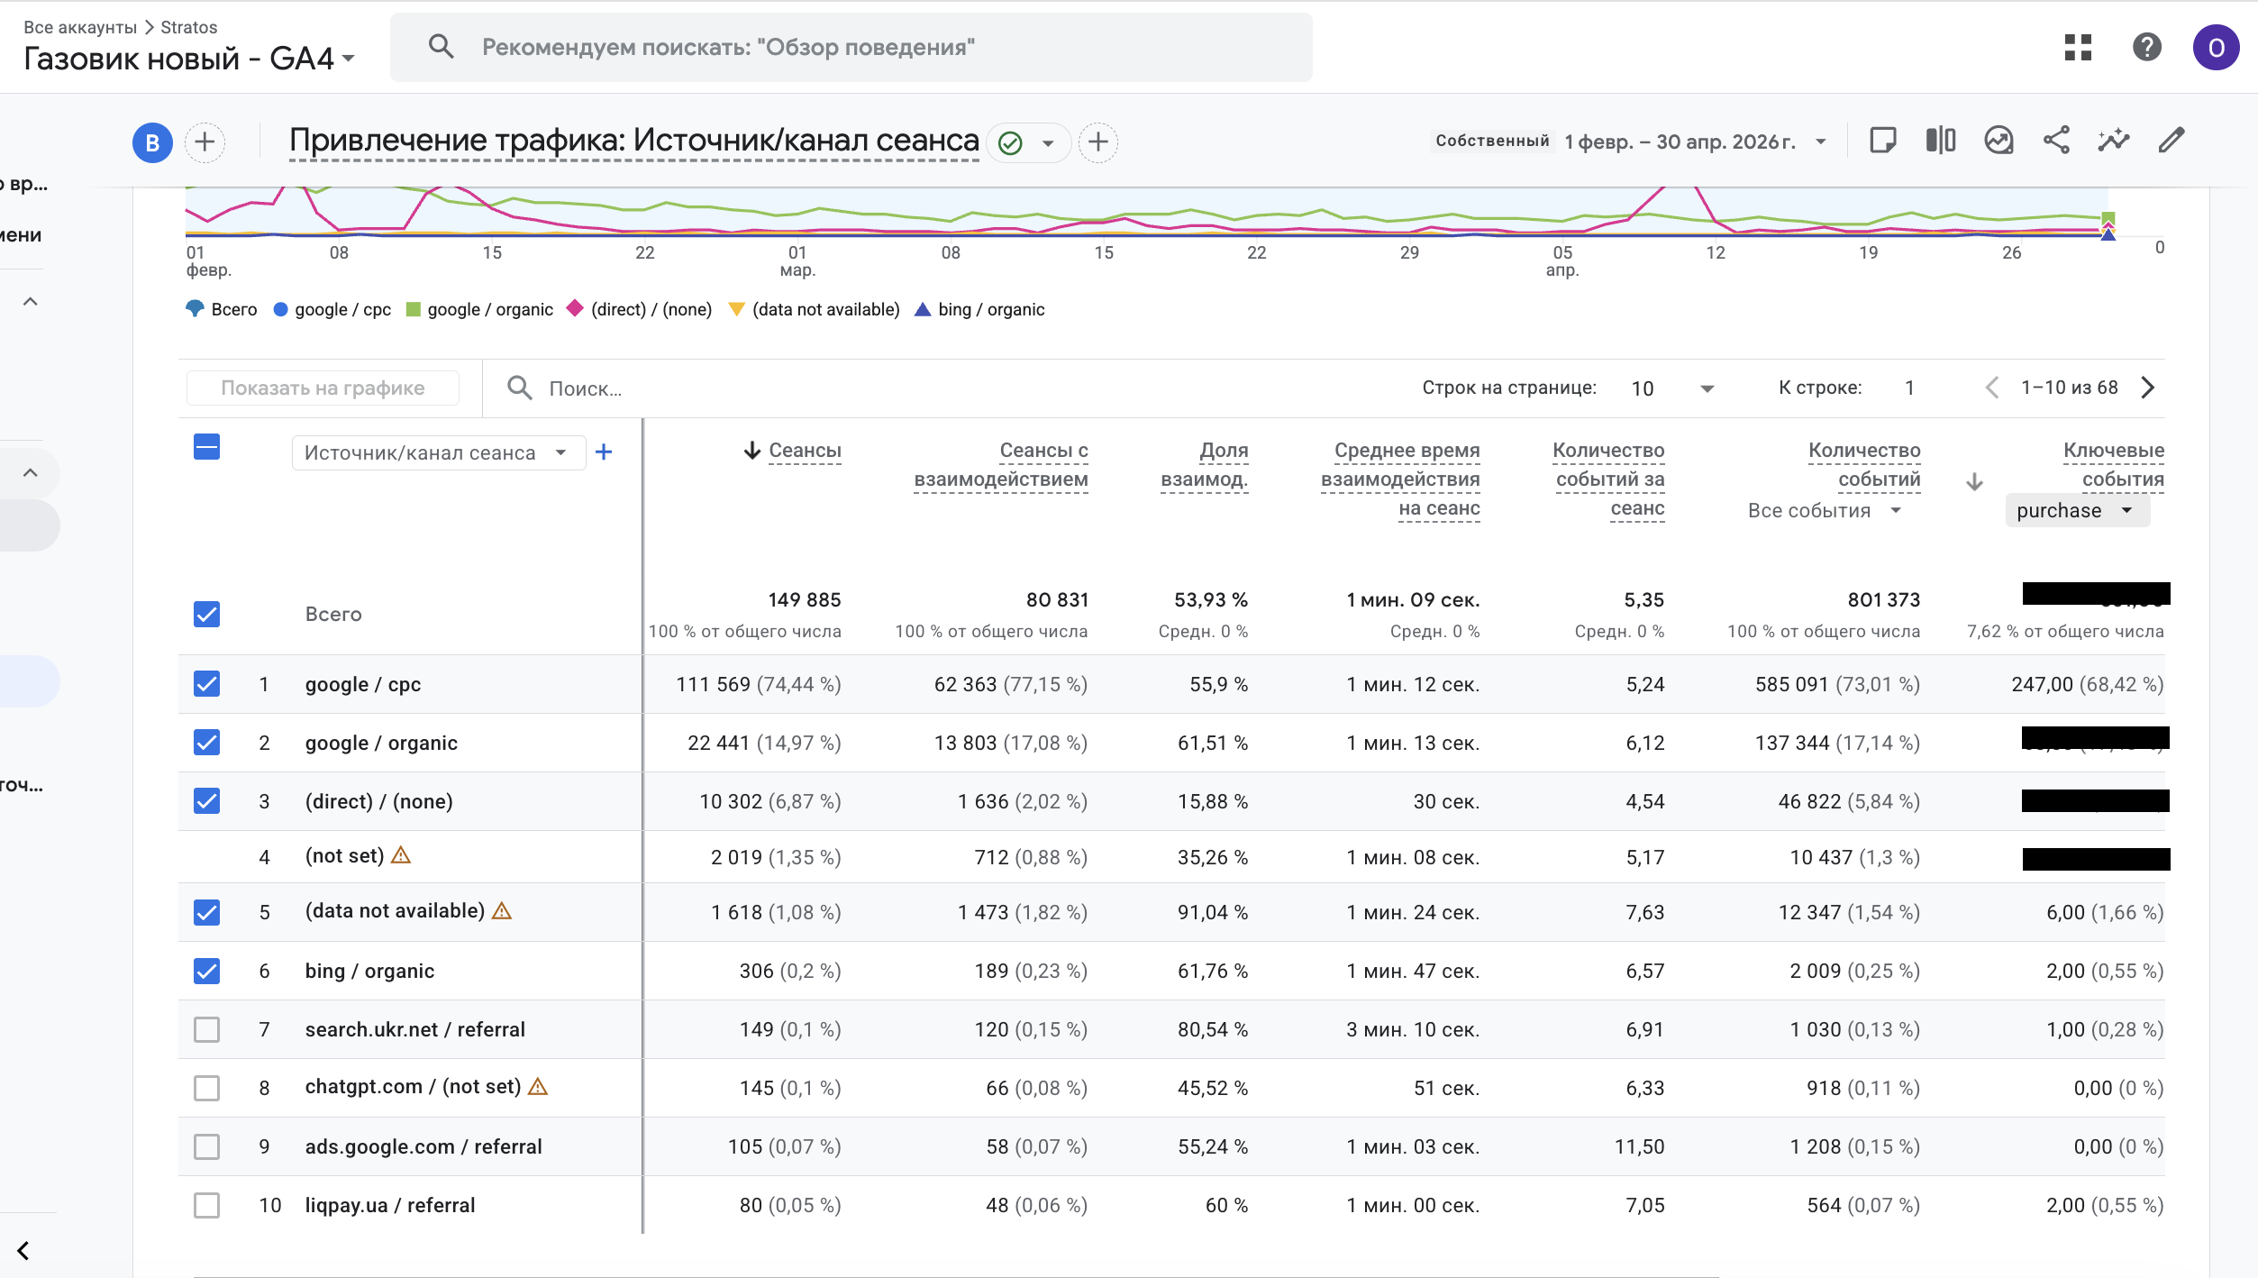Open the Google apps grid icon

pyautogui.click(x=2078, y=47)
